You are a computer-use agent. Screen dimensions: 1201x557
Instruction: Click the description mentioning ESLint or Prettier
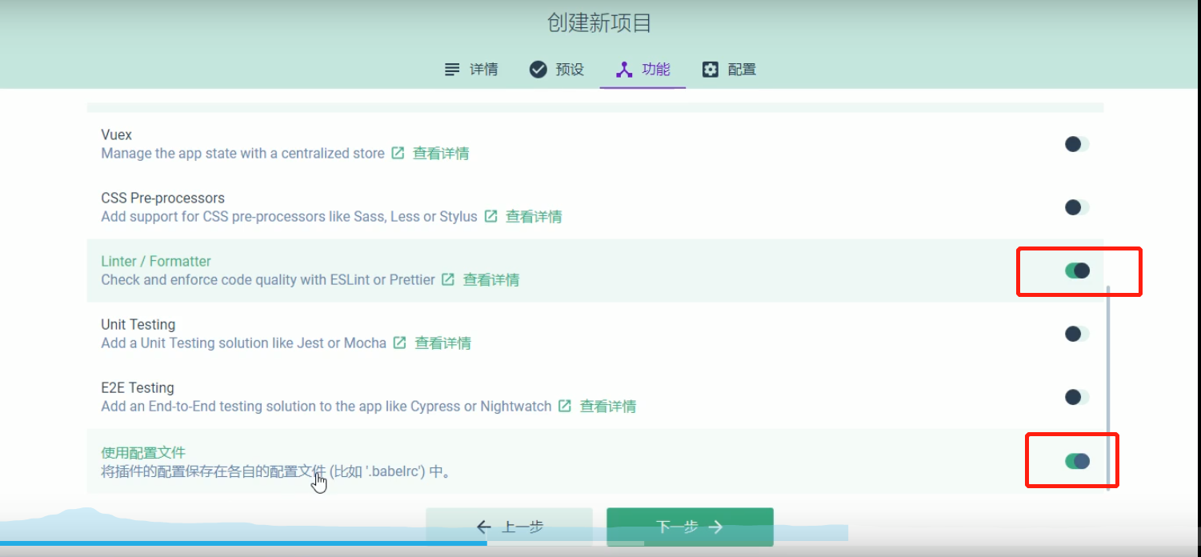click(x=268, y=280)
